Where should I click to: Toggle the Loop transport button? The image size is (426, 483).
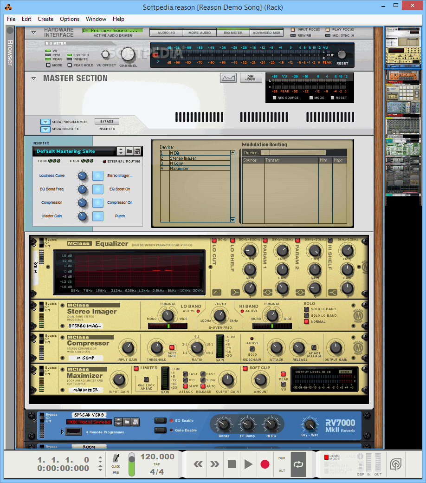click(x=298, y=464)
